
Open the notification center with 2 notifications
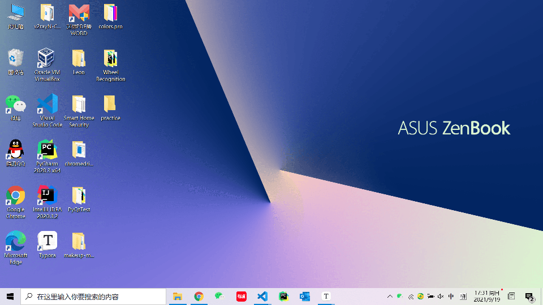529,297
